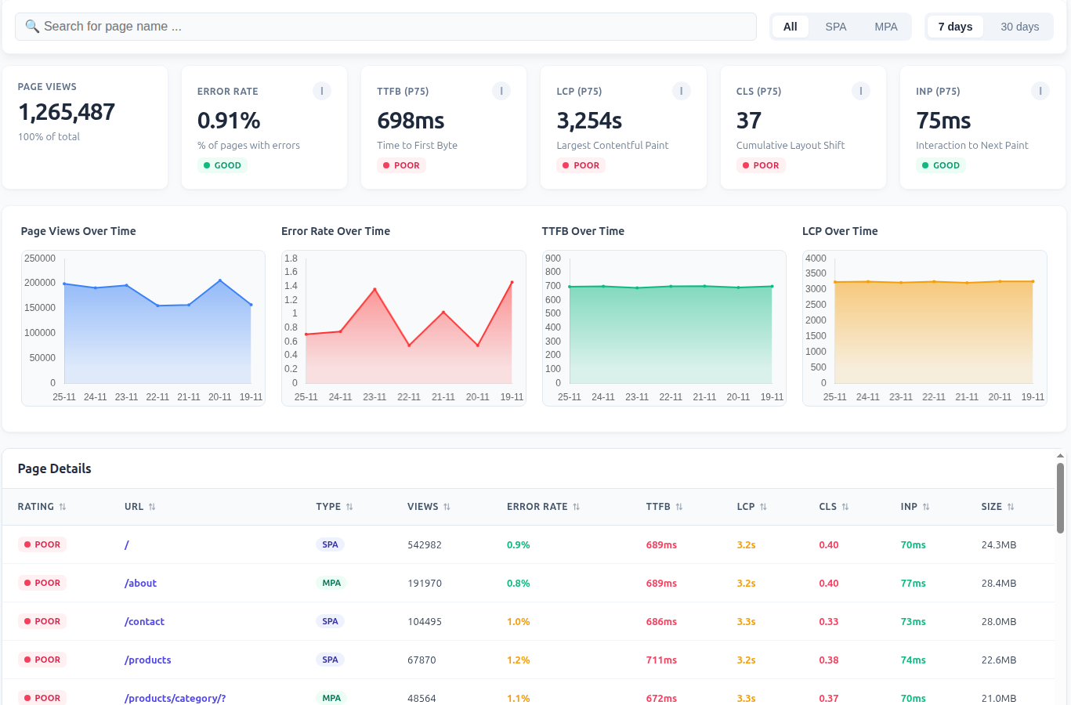Select the 7 days tab
1071x705 pixels.
955,26
